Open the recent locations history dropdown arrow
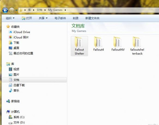This screenshot has height=125, width=159. pyautogui.click(x=16, y=10)
